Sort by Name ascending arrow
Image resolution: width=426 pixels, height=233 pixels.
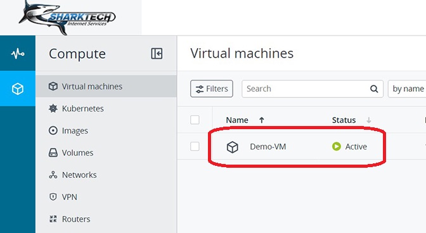click(x=262, y=120)
